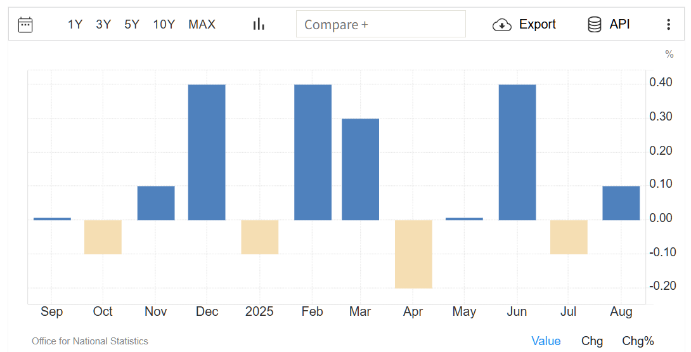Show the MAX time range
Screen dimensions: 691x352
[202, 25]
